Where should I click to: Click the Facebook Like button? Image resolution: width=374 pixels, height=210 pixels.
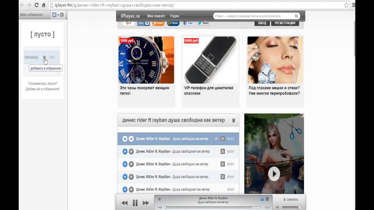(x=188, y=23)
